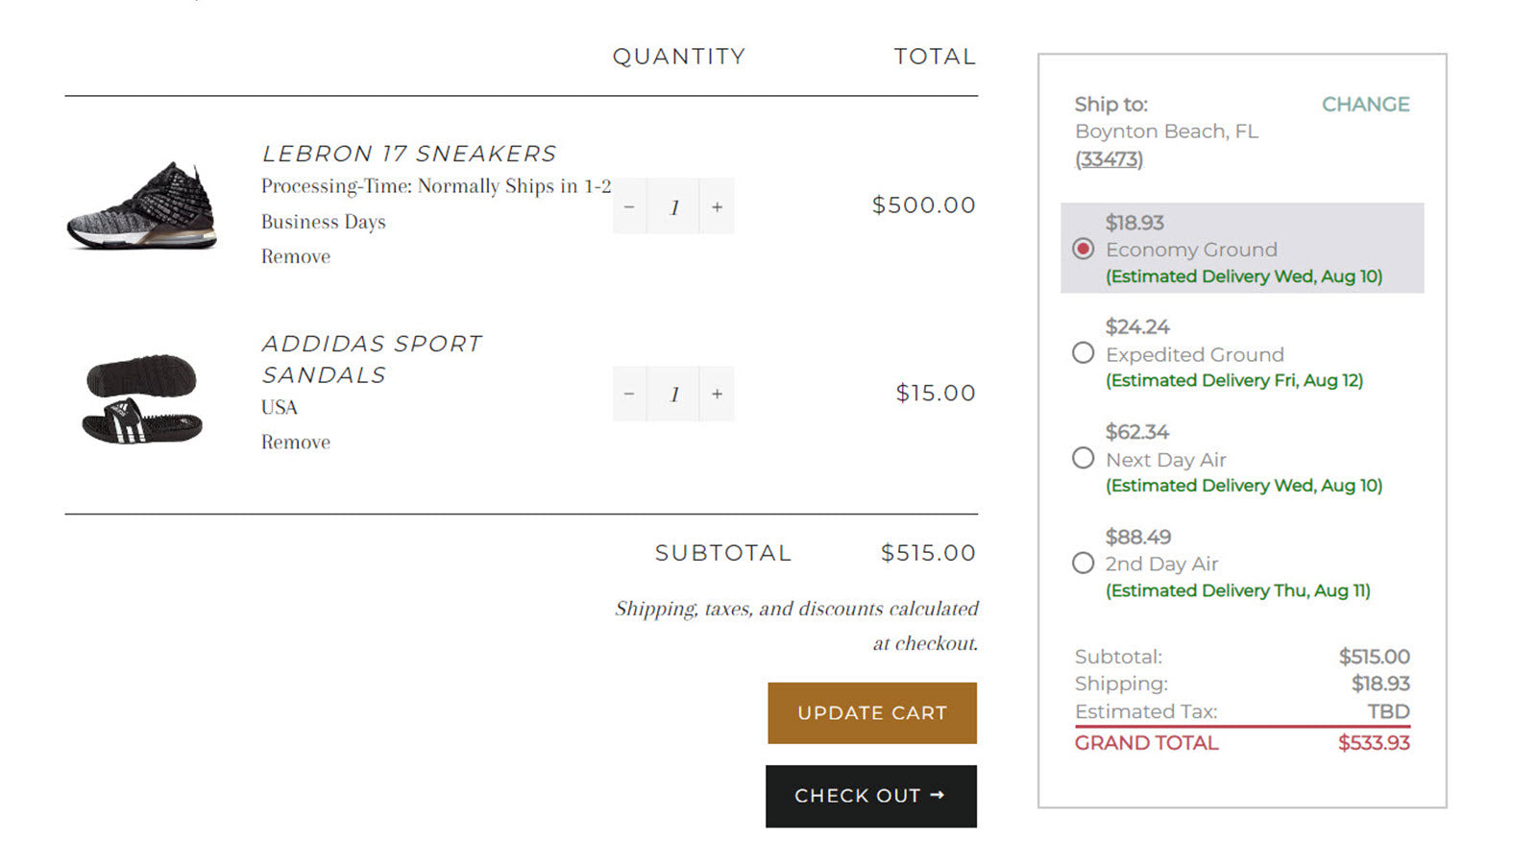Decrease quantity of Addidas Sport Sandals
Viewport: 1537px width, 864px height.
(x=629, y=394)
